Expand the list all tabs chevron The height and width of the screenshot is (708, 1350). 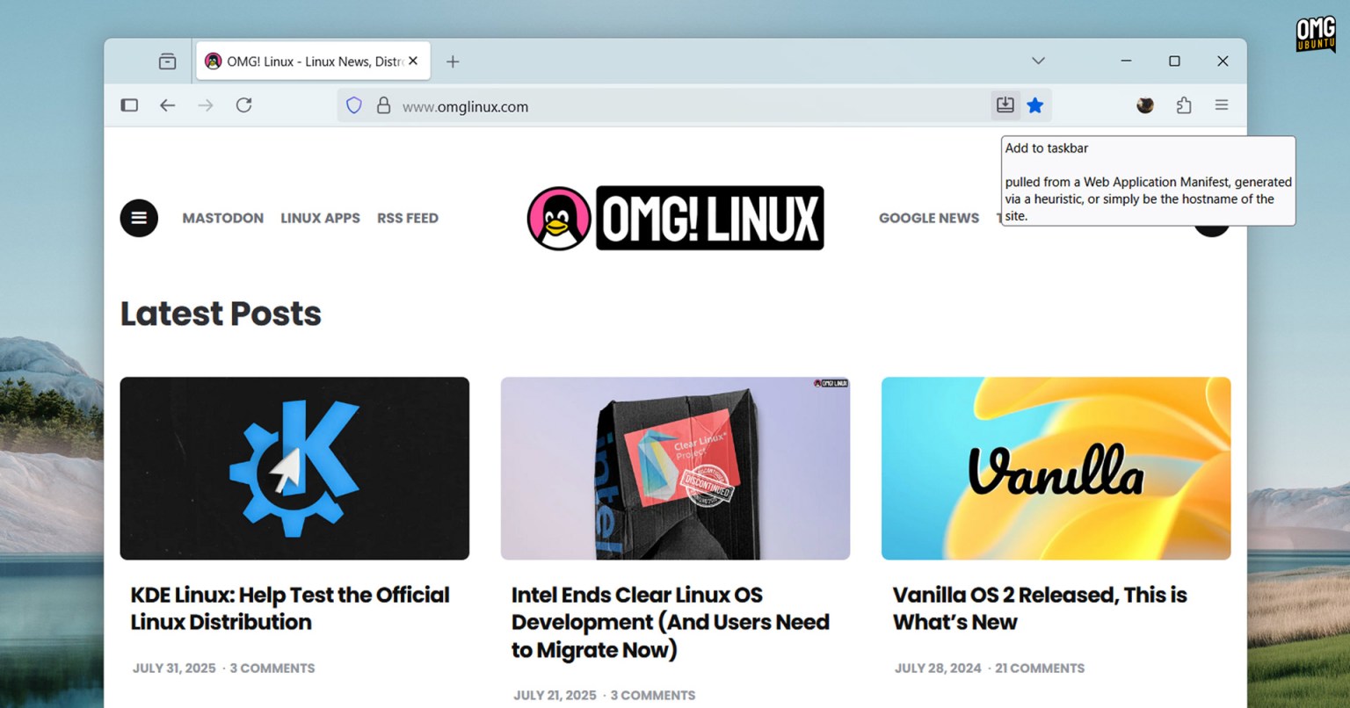click(x=1038, y=61)
